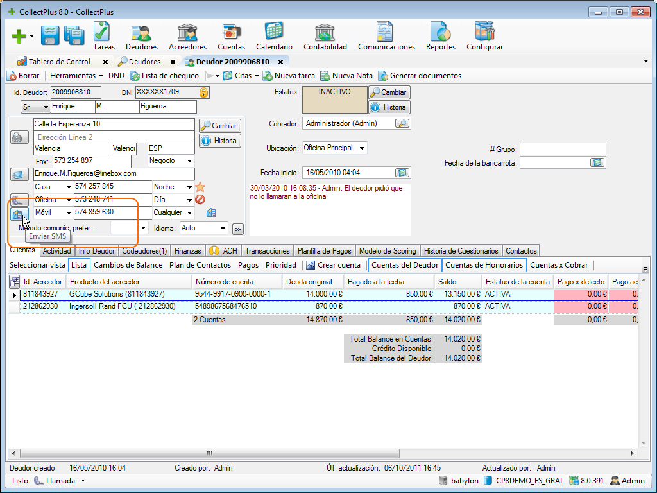Click the printer icon beside the address
This screenshot has height=493, width=657.
click(x=18, y=137)
